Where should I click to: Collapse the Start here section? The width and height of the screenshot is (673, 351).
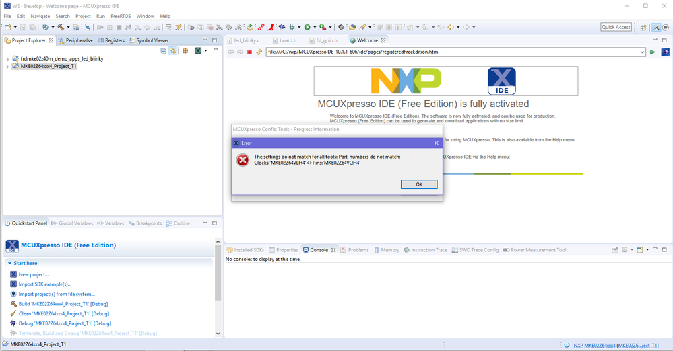click(10, 263)
